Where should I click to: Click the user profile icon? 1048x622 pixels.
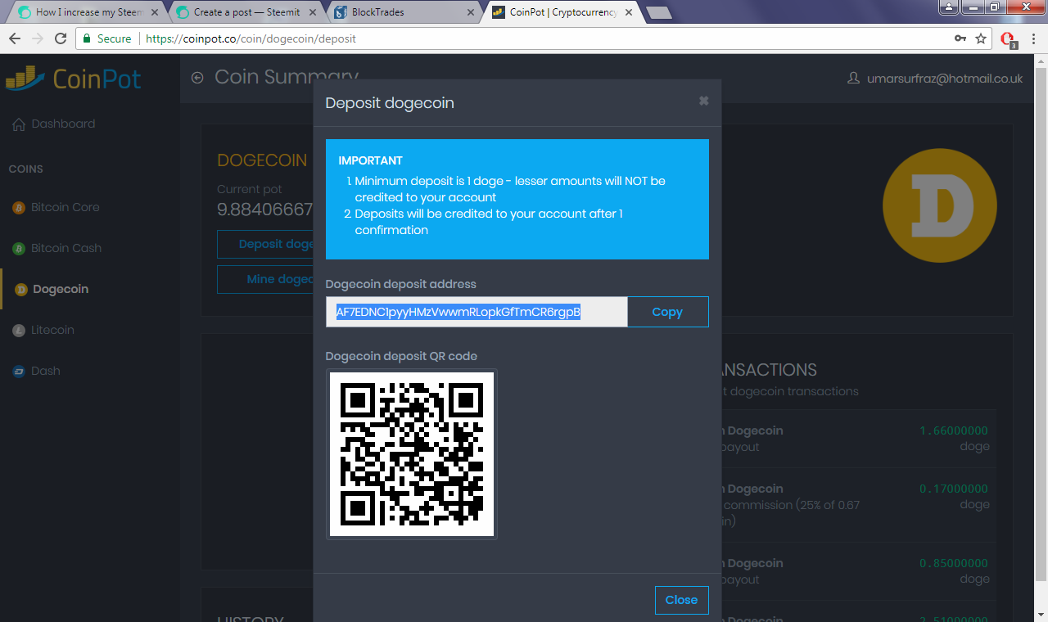tap(854, 79)
